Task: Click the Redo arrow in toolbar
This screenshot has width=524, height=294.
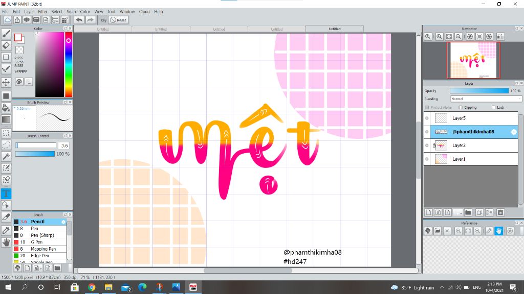Action: point(90,20)
